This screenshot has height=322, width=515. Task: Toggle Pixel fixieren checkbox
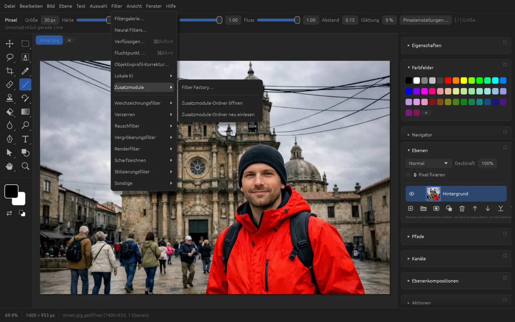tap(408, 175)
